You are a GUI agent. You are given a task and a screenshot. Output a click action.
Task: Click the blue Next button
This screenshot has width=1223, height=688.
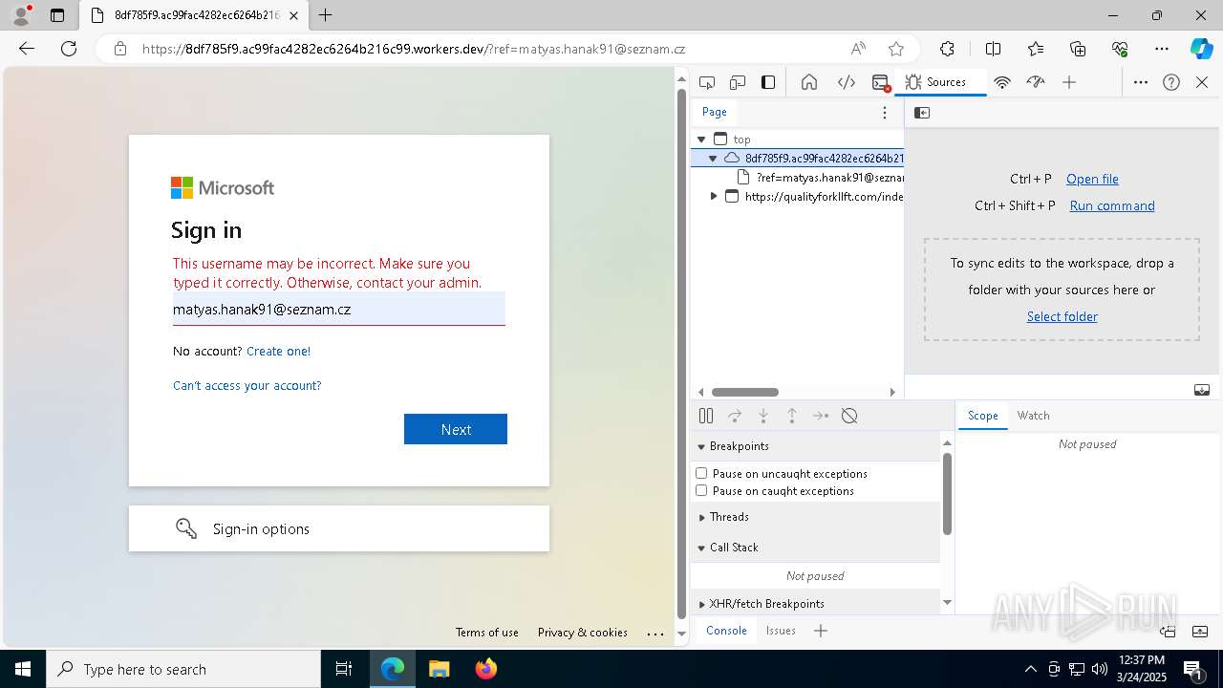click(x=456, y=429)
